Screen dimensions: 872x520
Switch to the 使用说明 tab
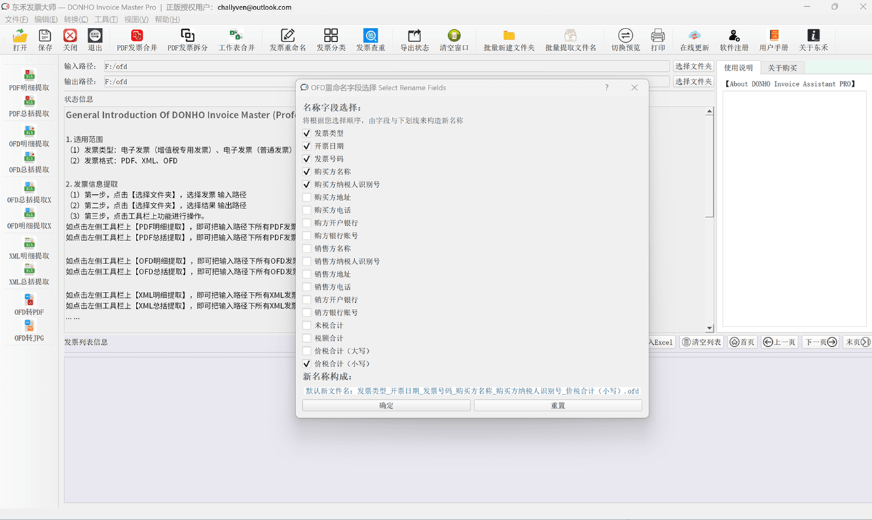[x=738, y=68]
